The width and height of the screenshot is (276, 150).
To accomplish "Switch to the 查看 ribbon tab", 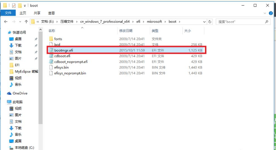I will [51, 13].
